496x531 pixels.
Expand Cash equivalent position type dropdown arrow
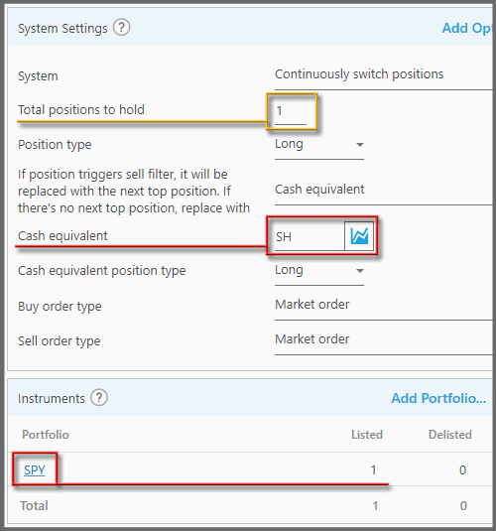click(360, 271)
